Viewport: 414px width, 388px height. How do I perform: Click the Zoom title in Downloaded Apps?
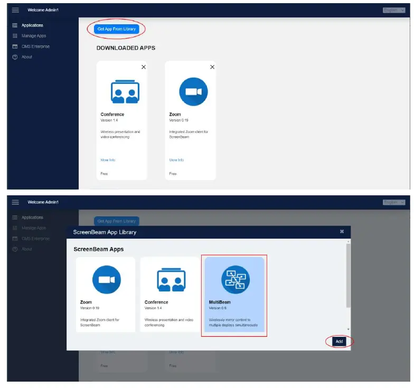tap(175, 114)
